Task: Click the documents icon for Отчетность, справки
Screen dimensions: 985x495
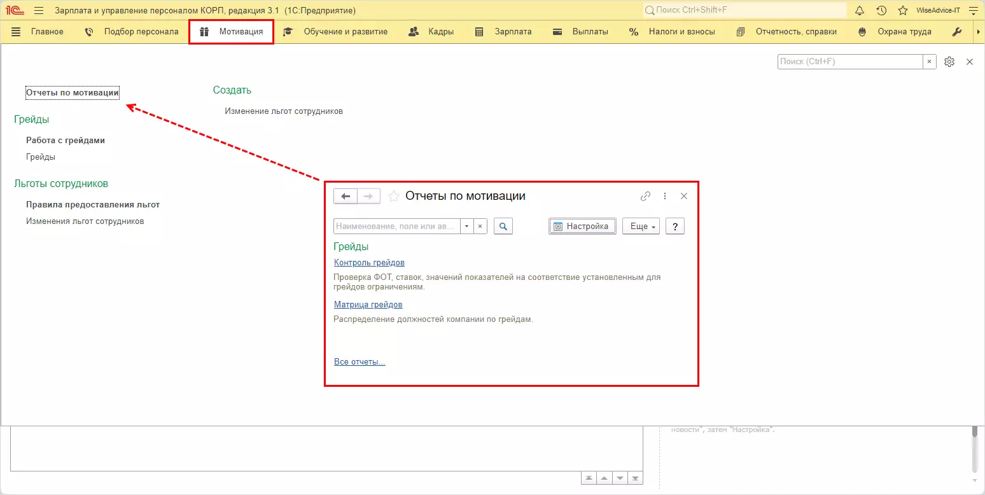Action: coord(741,32)
